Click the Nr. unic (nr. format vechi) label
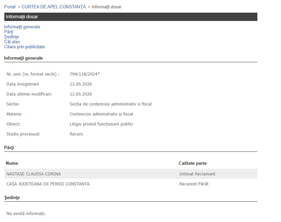The width and height of the screenshot is (281, 222). click(x=33, y=74)
